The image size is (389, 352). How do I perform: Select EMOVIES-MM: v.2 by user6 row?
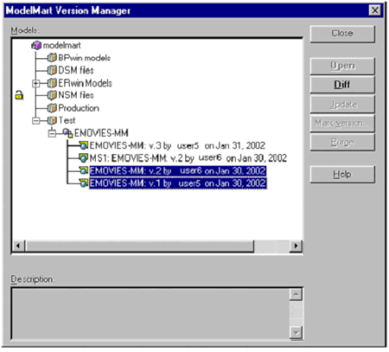[178, 170]
